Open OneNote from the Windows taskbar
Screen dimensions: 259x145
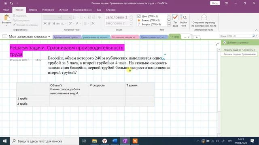[125, 141]
